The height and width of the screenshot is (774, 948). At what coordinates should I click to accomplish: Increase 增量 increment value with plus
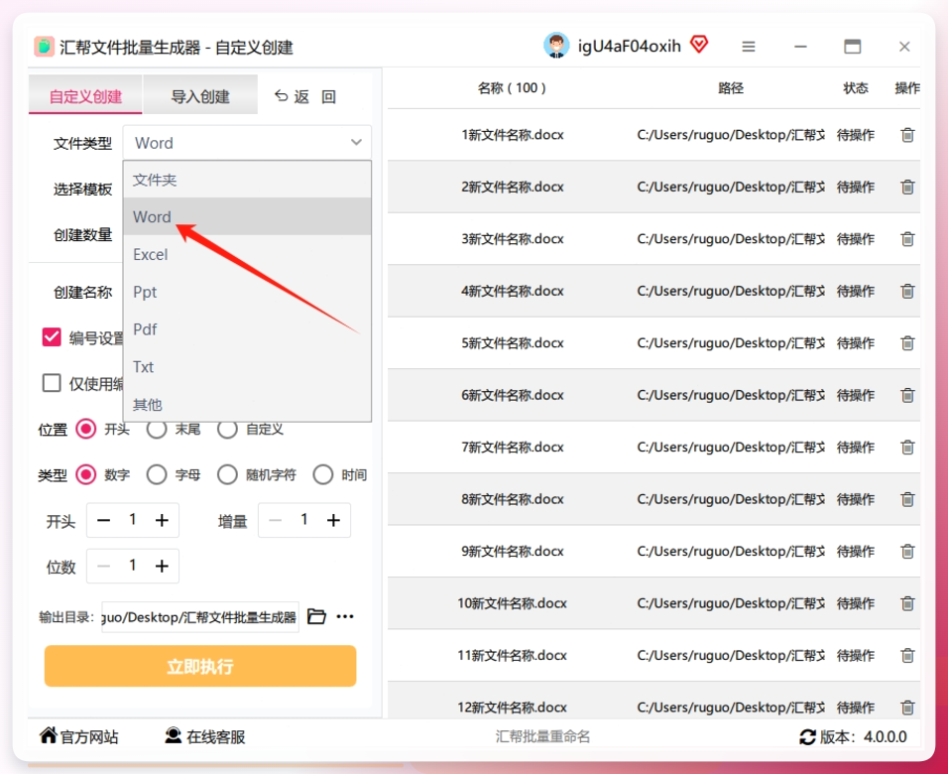coord(334,520)
